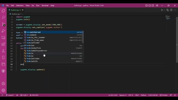Change indentation via Spaces: 4
This screenshot has width=178, height=100.
point(123,95)
